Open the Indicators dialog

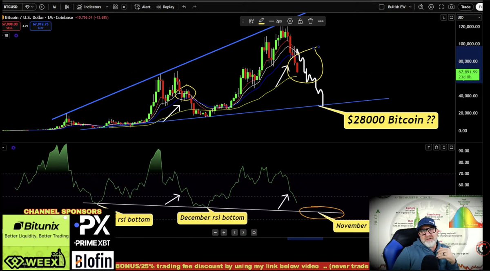[x=89, y=7]
